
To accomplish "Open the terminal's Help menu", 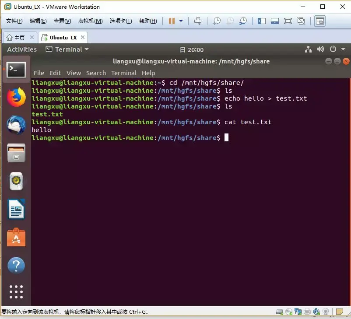I will click(148, 73).
